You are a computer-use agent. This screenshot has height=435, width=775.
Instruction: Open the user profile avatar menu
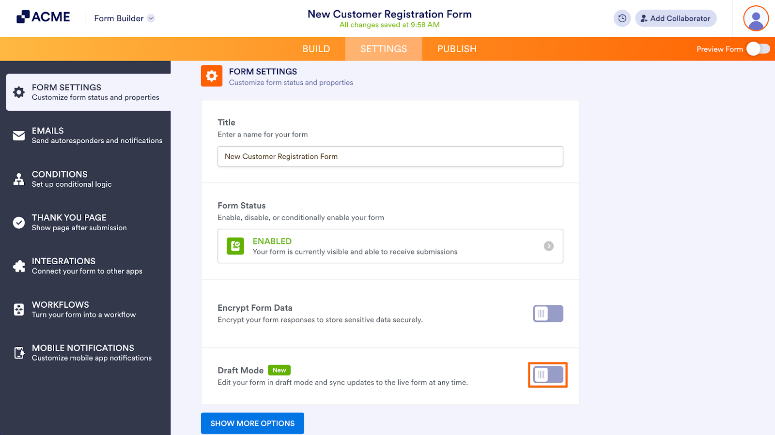[755, 18]
